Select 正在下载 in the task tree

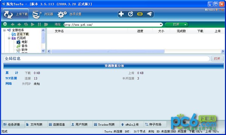pyautogui.click(x=23, y=34)
